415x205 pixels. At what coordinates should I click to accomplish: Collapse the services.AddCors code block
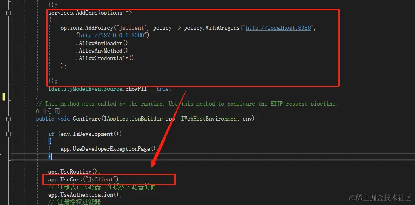(x=9, y=13)
